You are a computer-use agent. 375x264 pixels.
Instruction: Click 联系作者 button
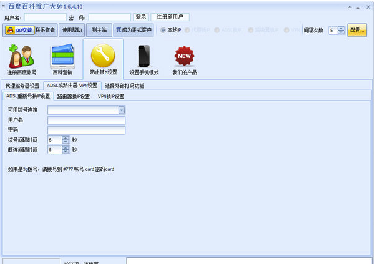click(46, 30)
